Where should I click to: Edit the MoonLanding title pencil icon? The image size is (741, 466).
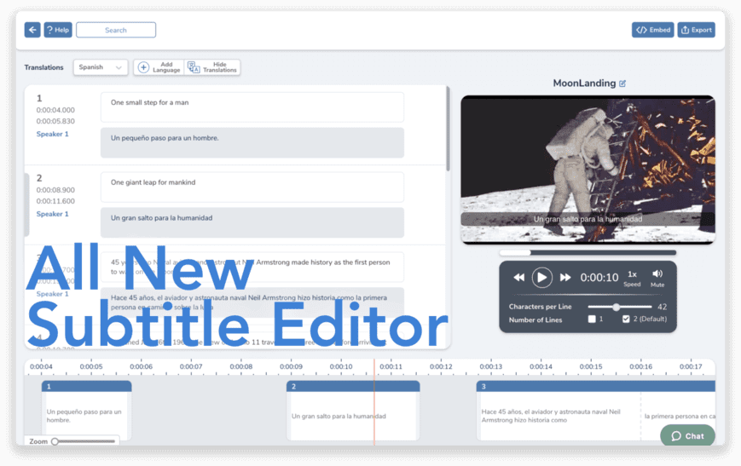click(x=622, y=83)
